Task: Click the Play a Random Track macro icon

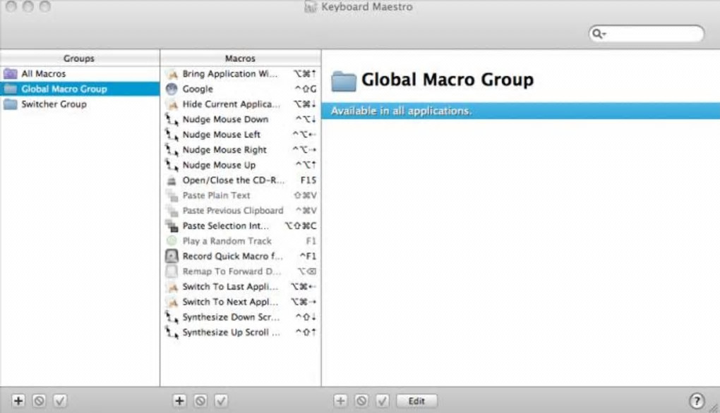Action: [172, 240]
